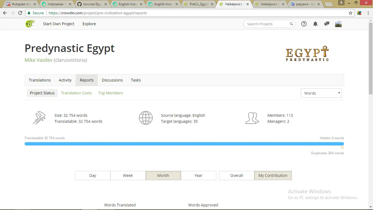The height and width of the screenshot is (210, 373).
Task: Open the Translation Costs link
Action: (76, 93)
